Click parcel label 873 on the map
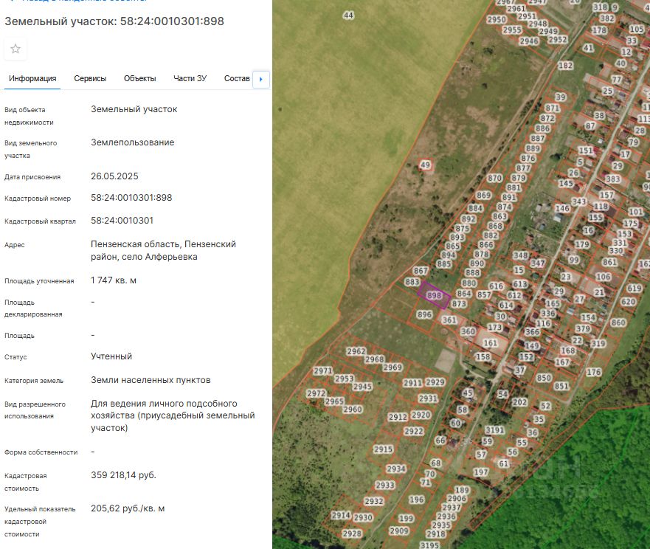The width and height of the screenshot is (650, 549). click(x=459, y=304)
